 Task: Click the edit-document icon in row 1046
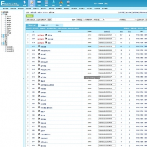(39, 65)
